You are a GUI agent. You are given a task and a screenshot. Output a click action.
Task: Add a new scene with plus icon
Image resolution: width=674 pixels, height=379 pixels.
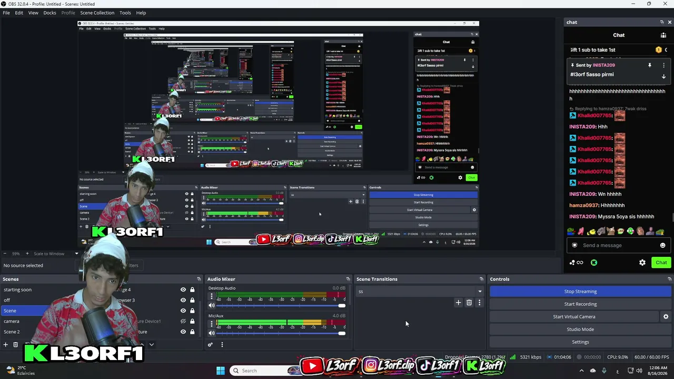[6, 345]
